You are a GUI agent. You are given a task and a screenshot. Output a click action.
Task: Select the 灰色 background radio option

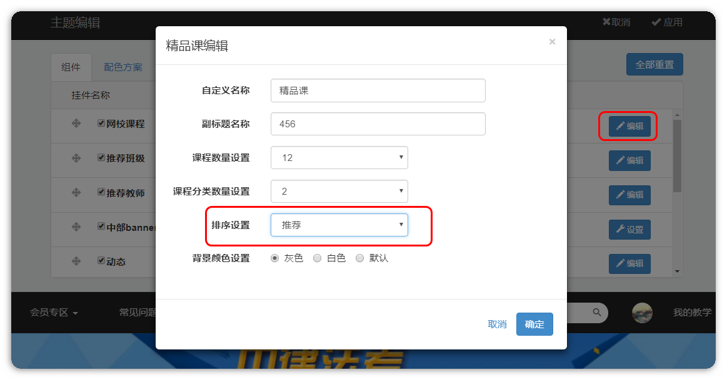pos(275,258)
